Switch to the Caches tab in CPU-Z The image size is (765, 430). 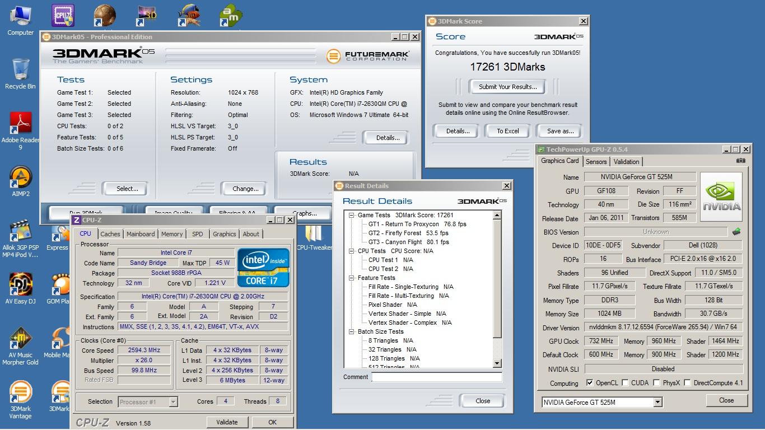pyautogui.click(x=110, y=234)
